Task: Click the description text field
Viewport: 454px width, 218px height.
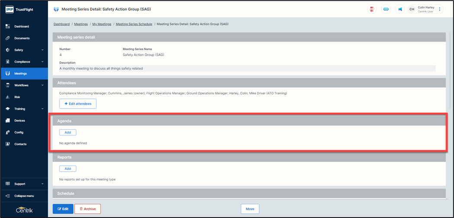Action: pos(247,69)
